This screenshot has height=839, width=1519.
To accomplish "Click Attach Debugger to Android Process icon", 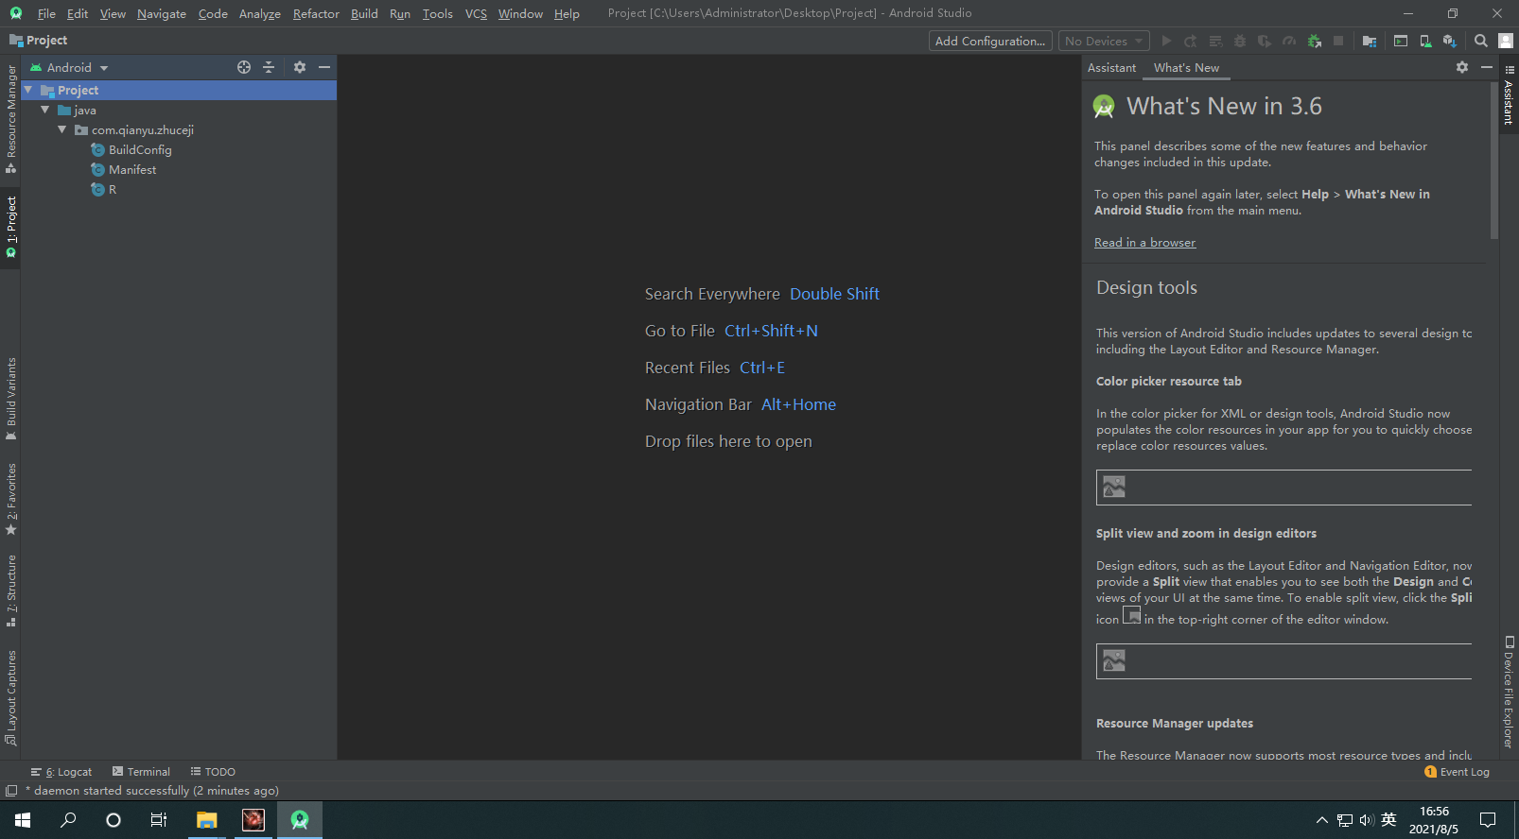I will click(1314, 41).
